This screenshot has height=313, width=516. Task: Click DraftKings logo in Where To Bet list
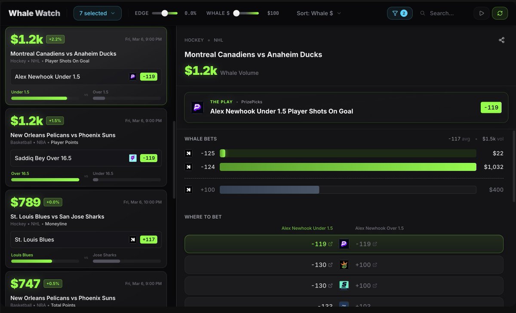pos(344,265)
